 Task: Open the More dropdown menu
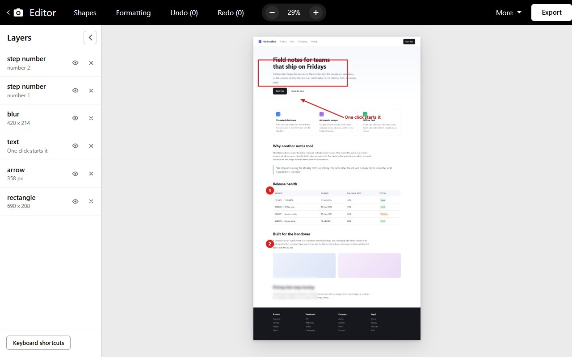(509, 12)
